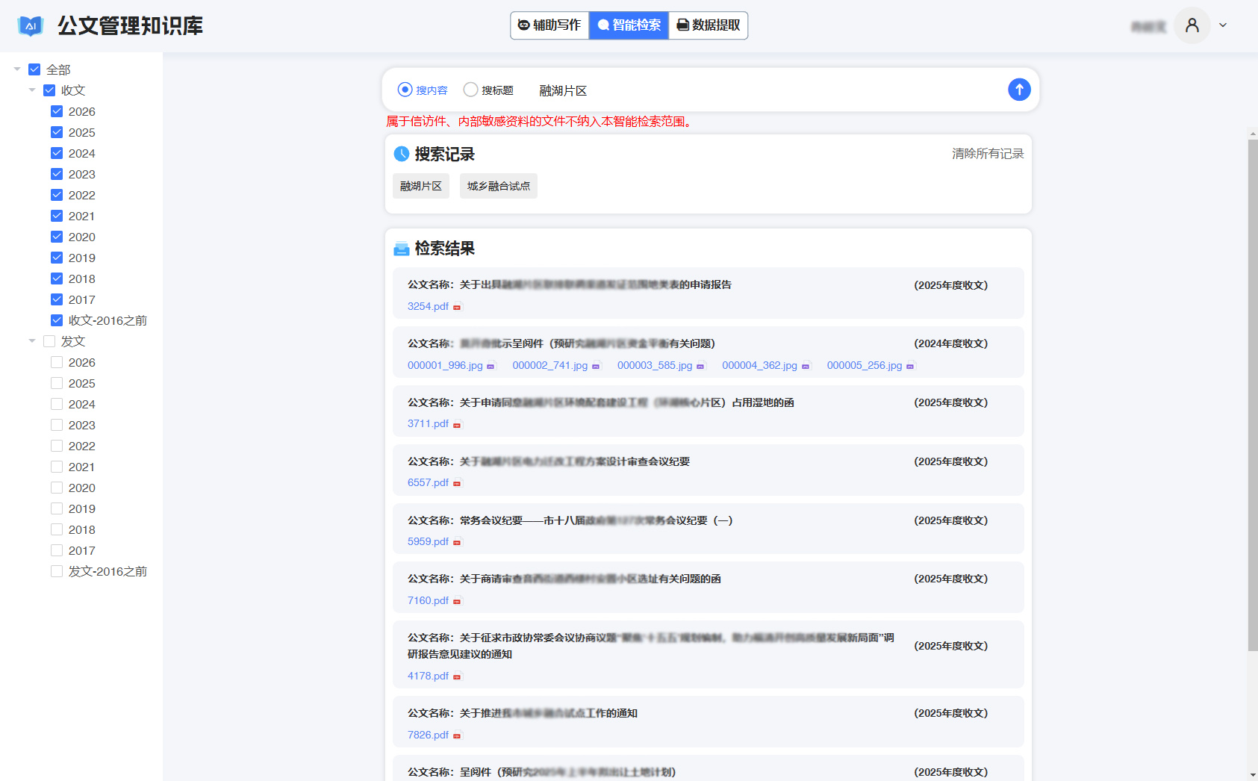Uncheck the 2024 收文 checkbox
This screenshot has height=781, width=1258.
click(x=57, y=153)
